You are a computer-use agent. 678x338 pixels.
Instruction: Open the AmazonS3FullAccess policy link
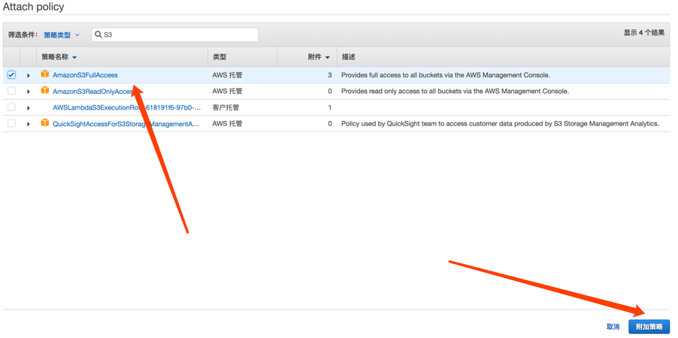[85, 75]
